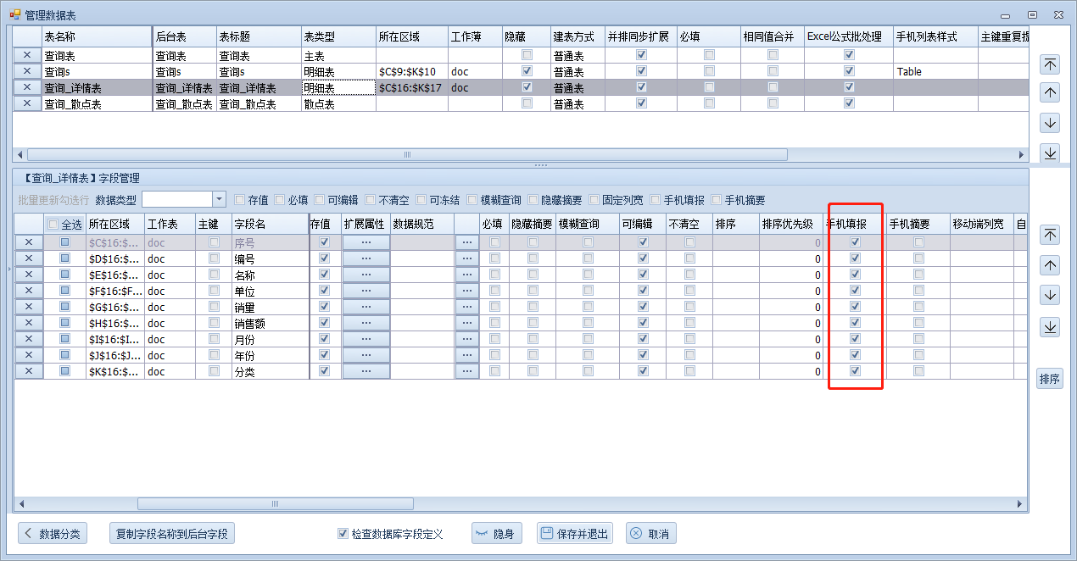Toggle 手机填报 checkbox for 单位 field

click(855, 291)
